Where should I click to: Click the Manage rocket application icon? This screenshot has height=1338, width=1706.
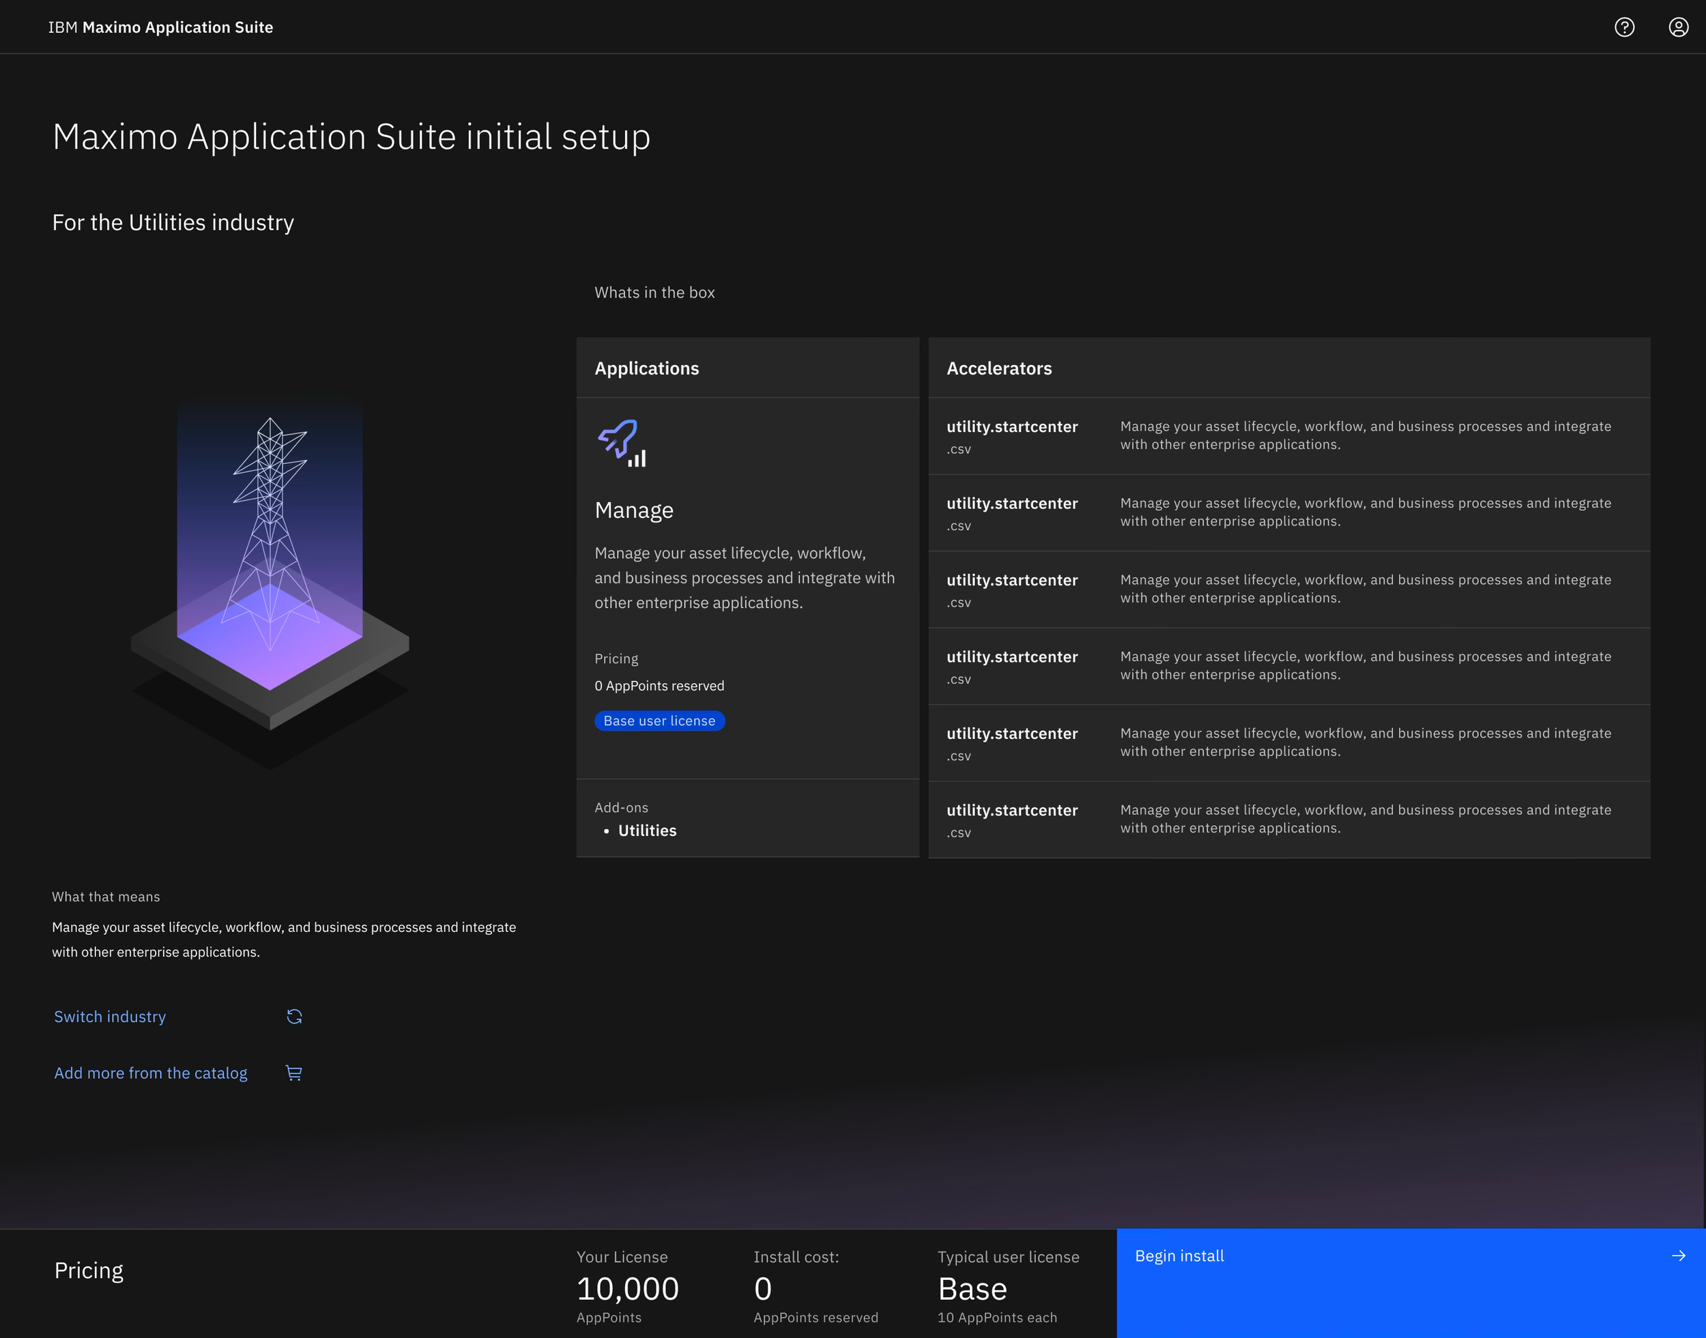[x=623, y=443]
